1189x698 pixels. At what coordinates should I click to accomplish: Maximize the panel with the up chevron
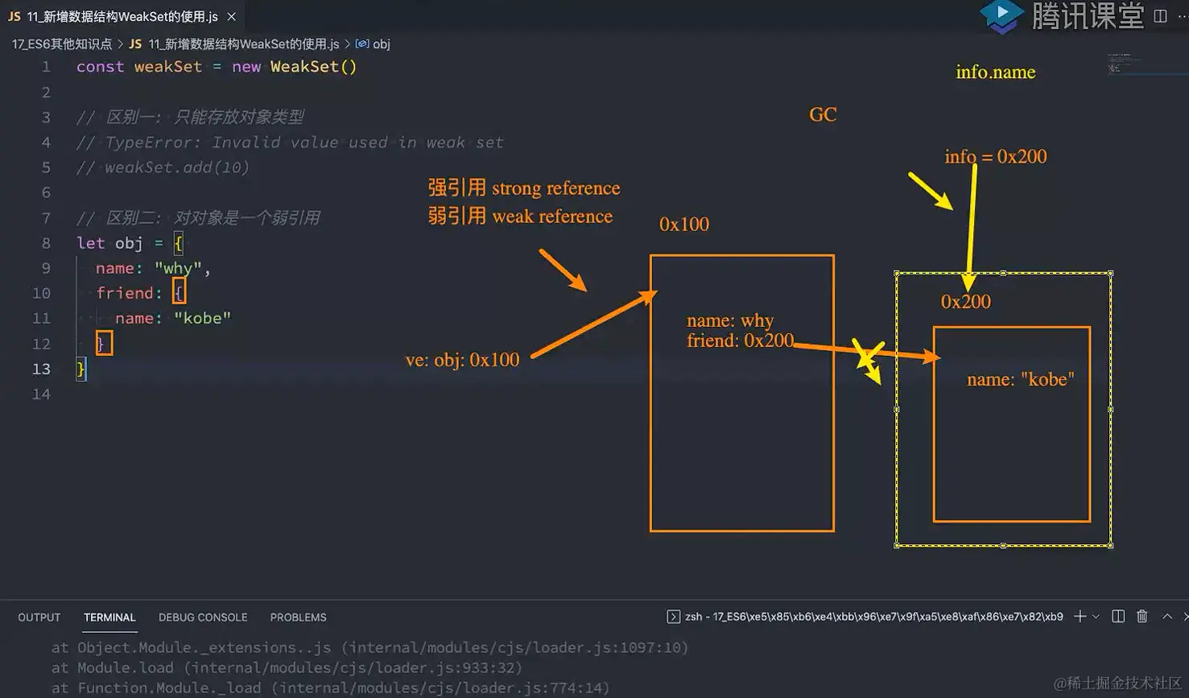pyautogui.click(x=1167, y=617)
